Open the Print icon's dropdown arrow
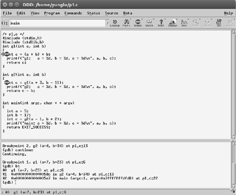The height and width of the screenshot is (195, 236). coord(165,19)
